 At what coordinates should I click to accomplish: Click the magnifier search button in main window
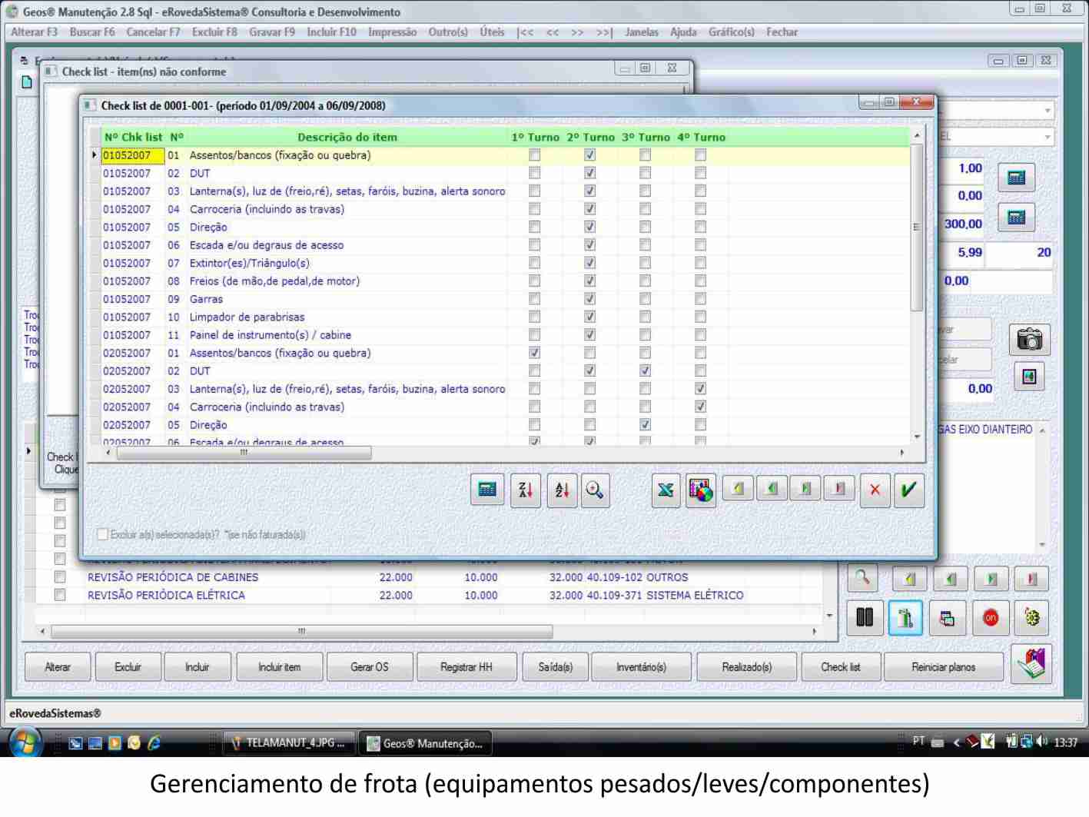[x=863, y=577]
